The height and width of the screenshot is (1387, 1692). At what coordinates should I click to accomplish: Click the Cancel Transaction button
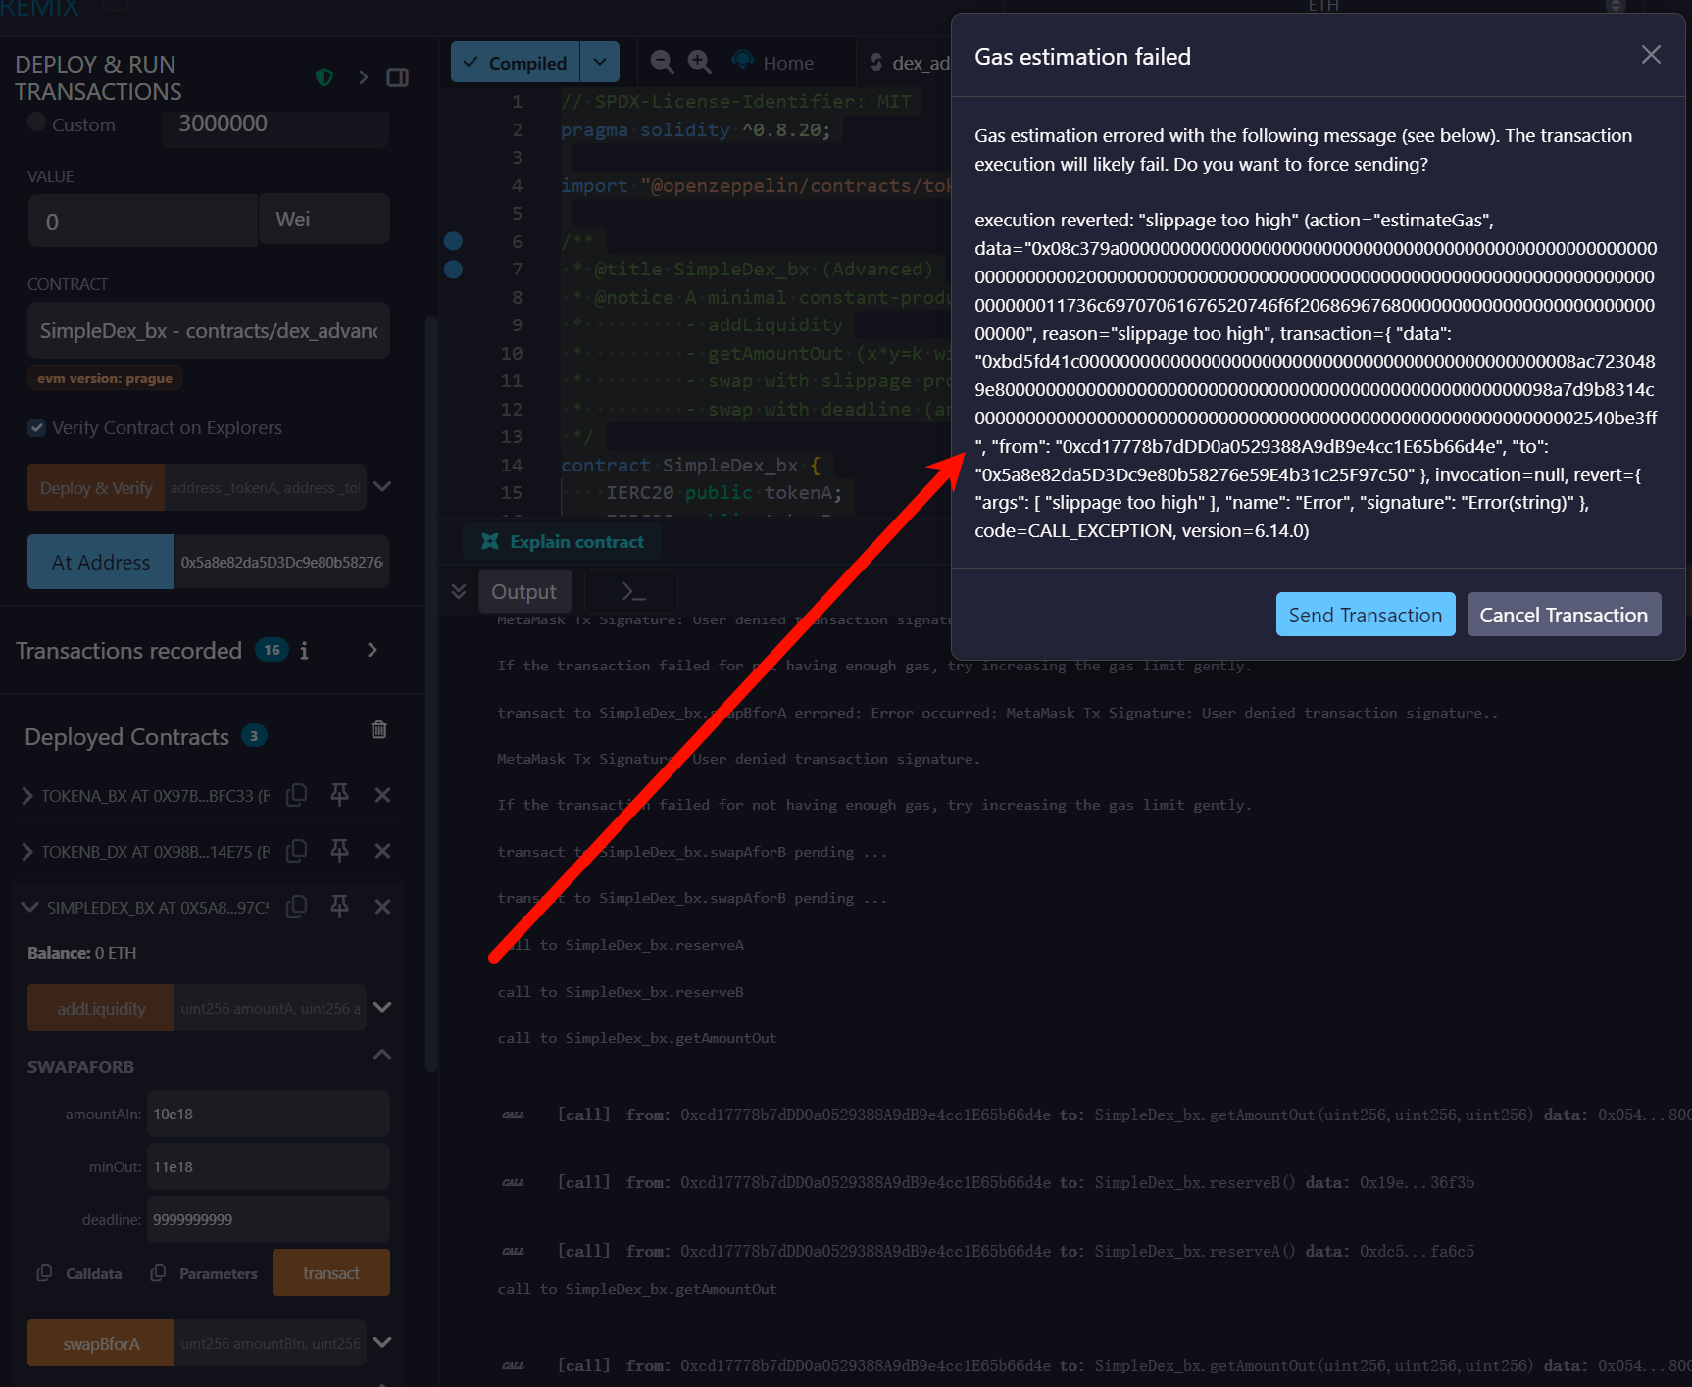[1563, 615]
